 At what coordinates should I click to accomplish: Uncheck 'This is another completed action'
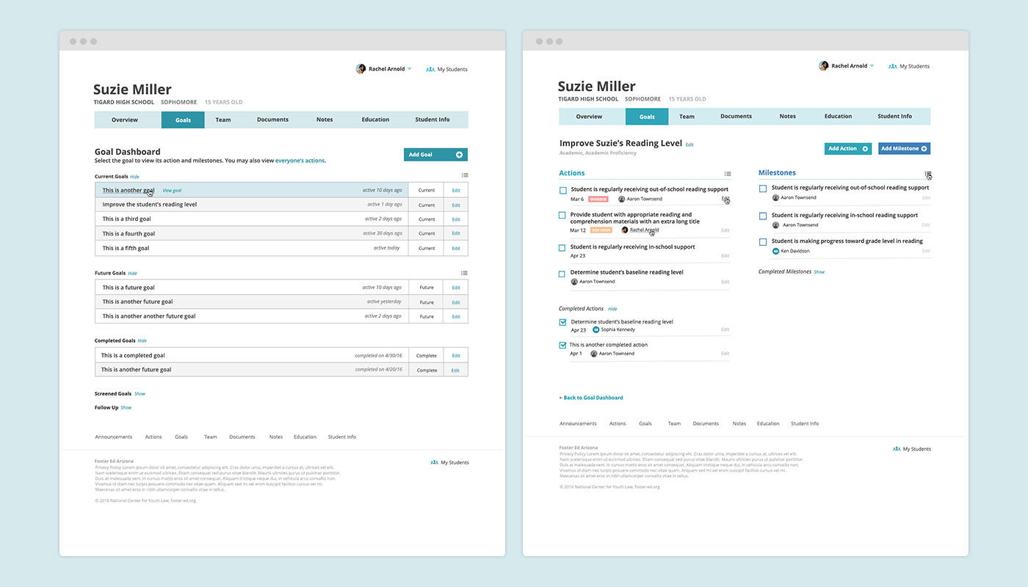click(562, 345)
